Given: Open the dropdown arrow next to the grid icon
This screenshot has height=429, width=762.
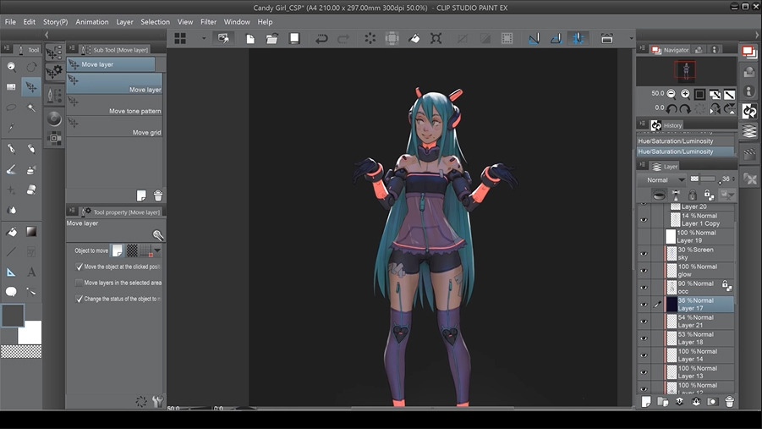Looking at the screenshot, I should coord(203,39).
